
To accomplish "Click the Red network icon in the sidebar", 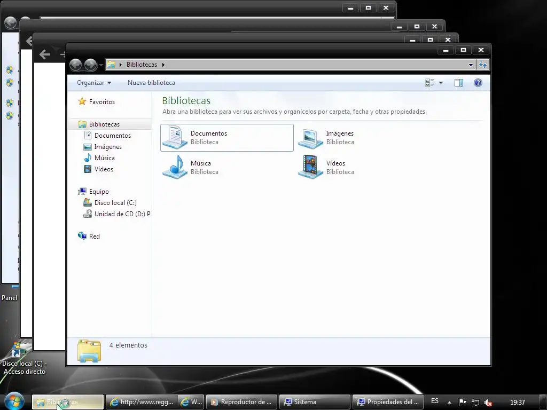I will pos(82,236).
